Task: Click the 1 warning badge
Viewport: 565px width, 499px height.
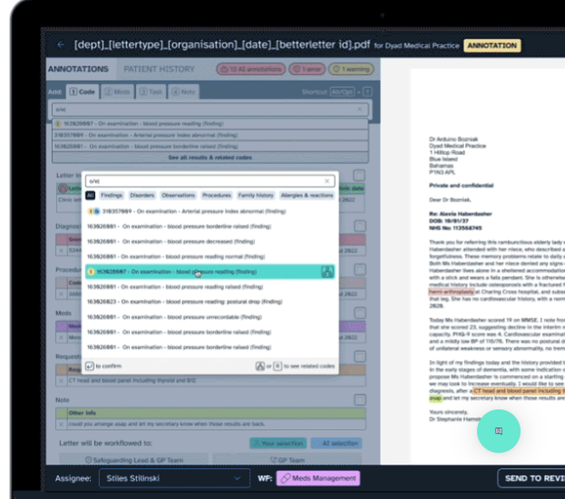Action: tap(352, 68)
